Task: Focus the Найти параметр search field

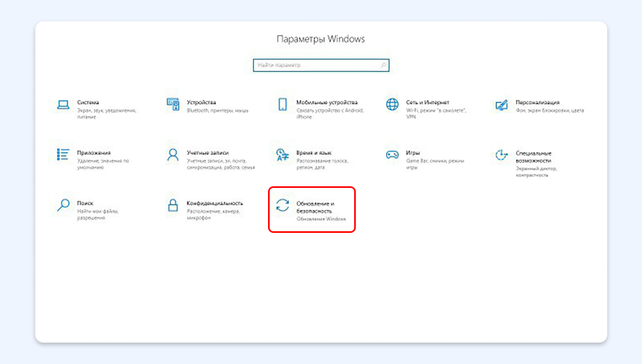Action: coord(316,65)
